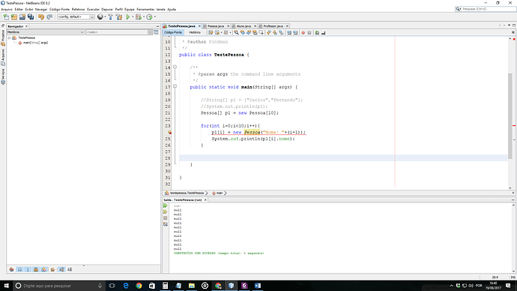517x291 pixels.
Task: Undo the last edit via toolbar
Action: click(x=41, y=16)
